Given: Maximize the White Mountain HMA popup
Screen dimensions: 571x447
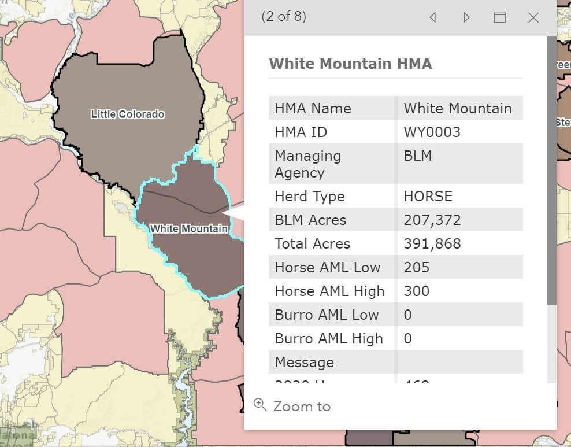Looking at the screenshot, I should coord(500,17).
